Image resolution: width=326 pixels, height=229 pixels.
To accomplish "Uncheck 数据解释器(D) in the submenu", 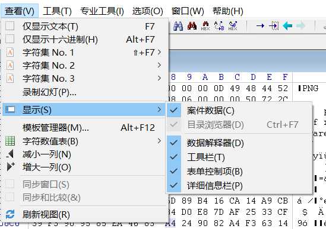I will pos(239,143).
